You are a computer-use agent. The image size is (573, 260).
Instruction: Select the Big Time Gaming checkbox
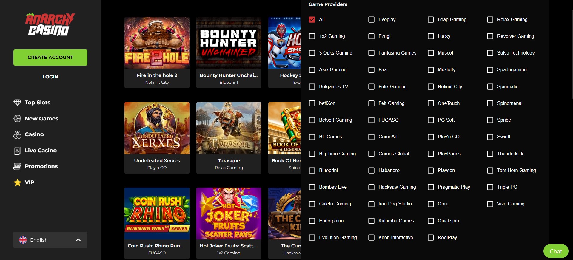pyautogui.click(x=312, y=154)
